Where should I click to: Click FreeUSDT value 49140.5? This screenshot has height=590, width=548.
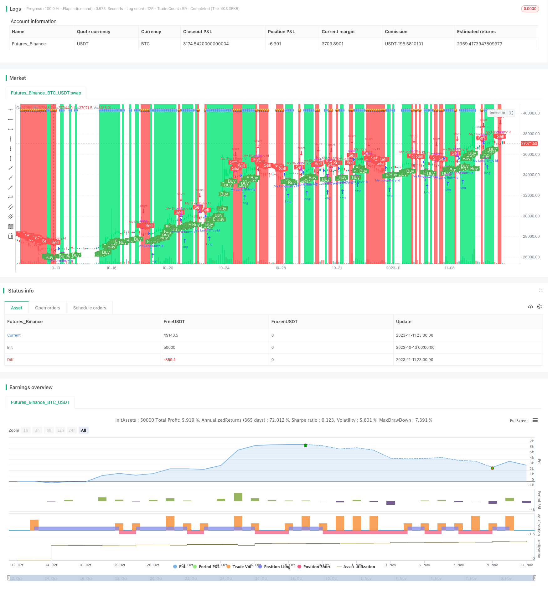tap(171, 335)
